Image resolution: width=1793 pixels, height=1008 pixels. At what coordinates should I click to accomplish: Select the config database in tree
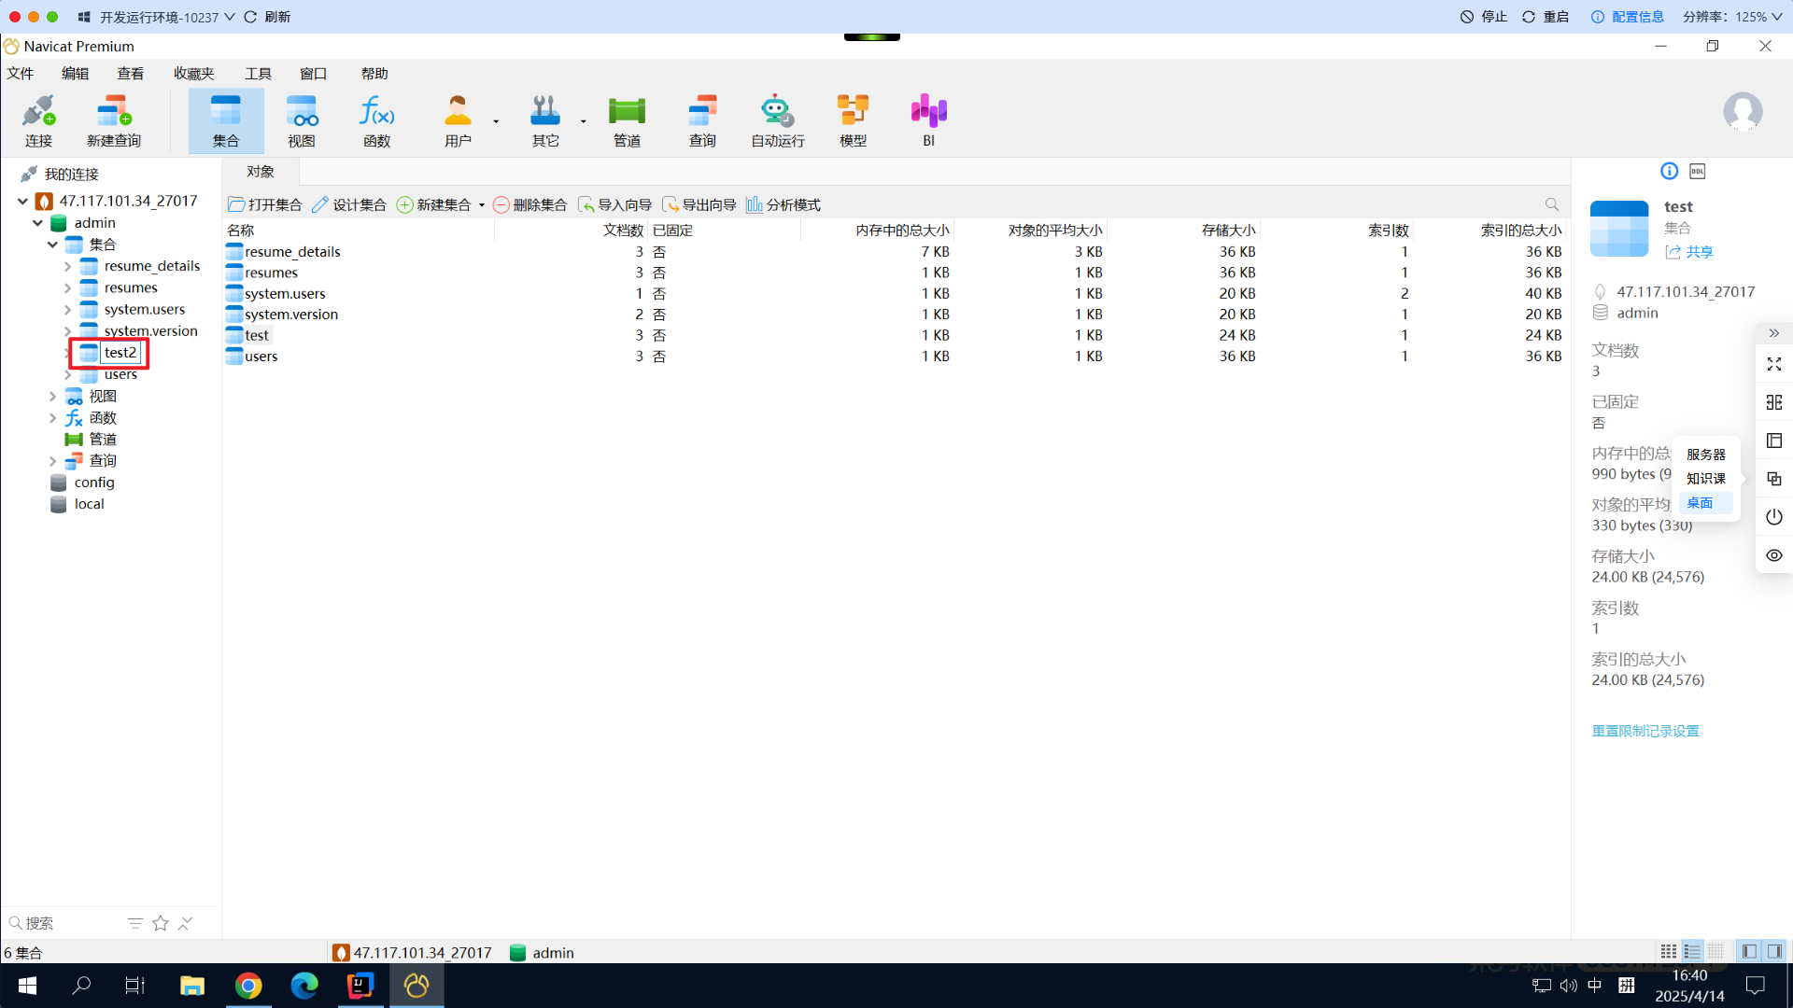pyautogui.click(x=94, y=483)
